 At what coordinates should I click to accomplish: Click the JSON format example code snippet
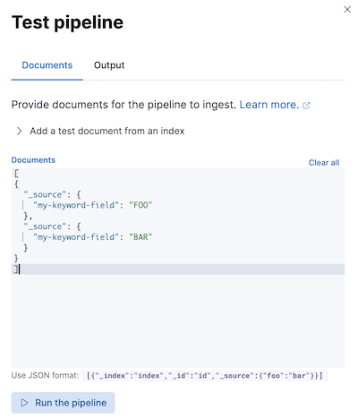204,375
